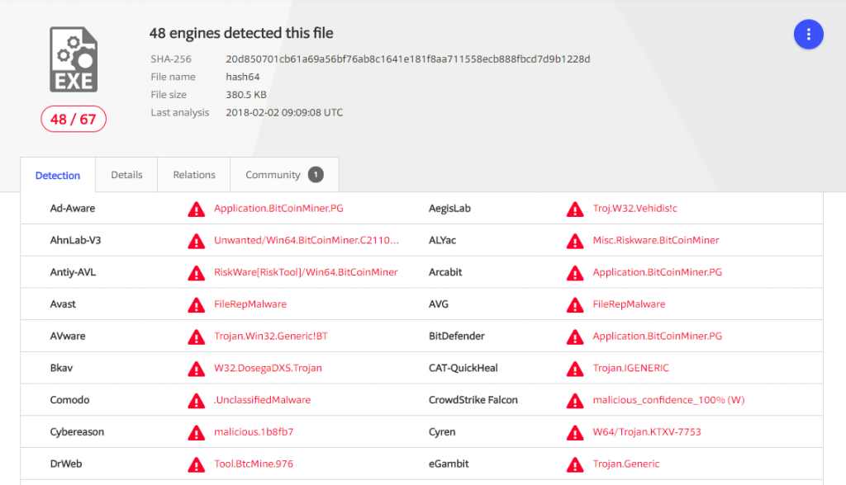Click the warning icon next to Ad-Aware
The image size is (846, 485).
click(x=196, y=209)
